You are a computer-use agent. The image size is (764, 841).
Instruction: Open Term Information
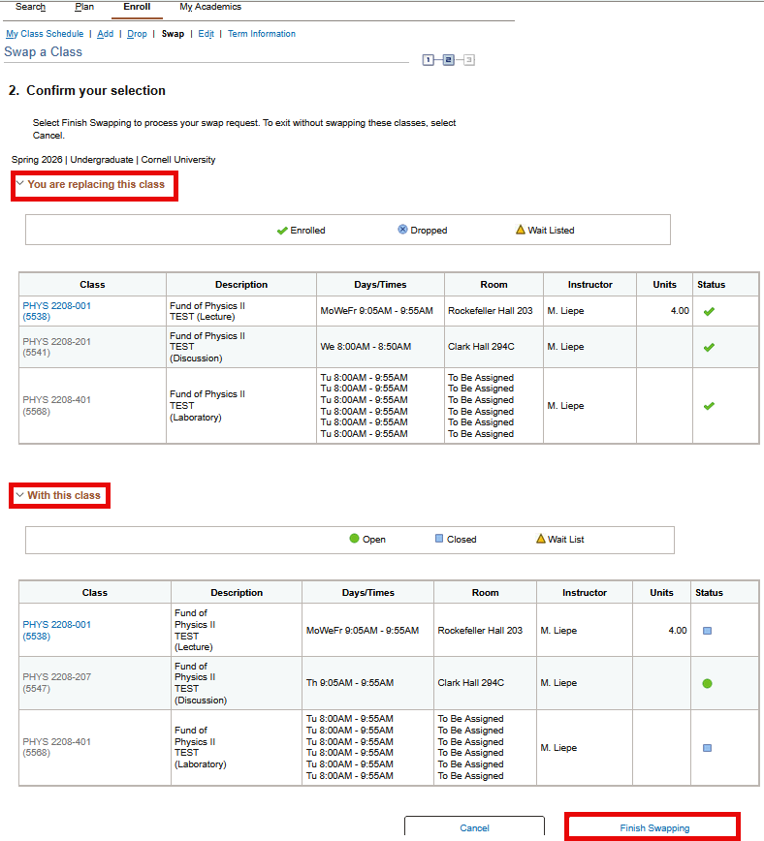click(261, 33)
